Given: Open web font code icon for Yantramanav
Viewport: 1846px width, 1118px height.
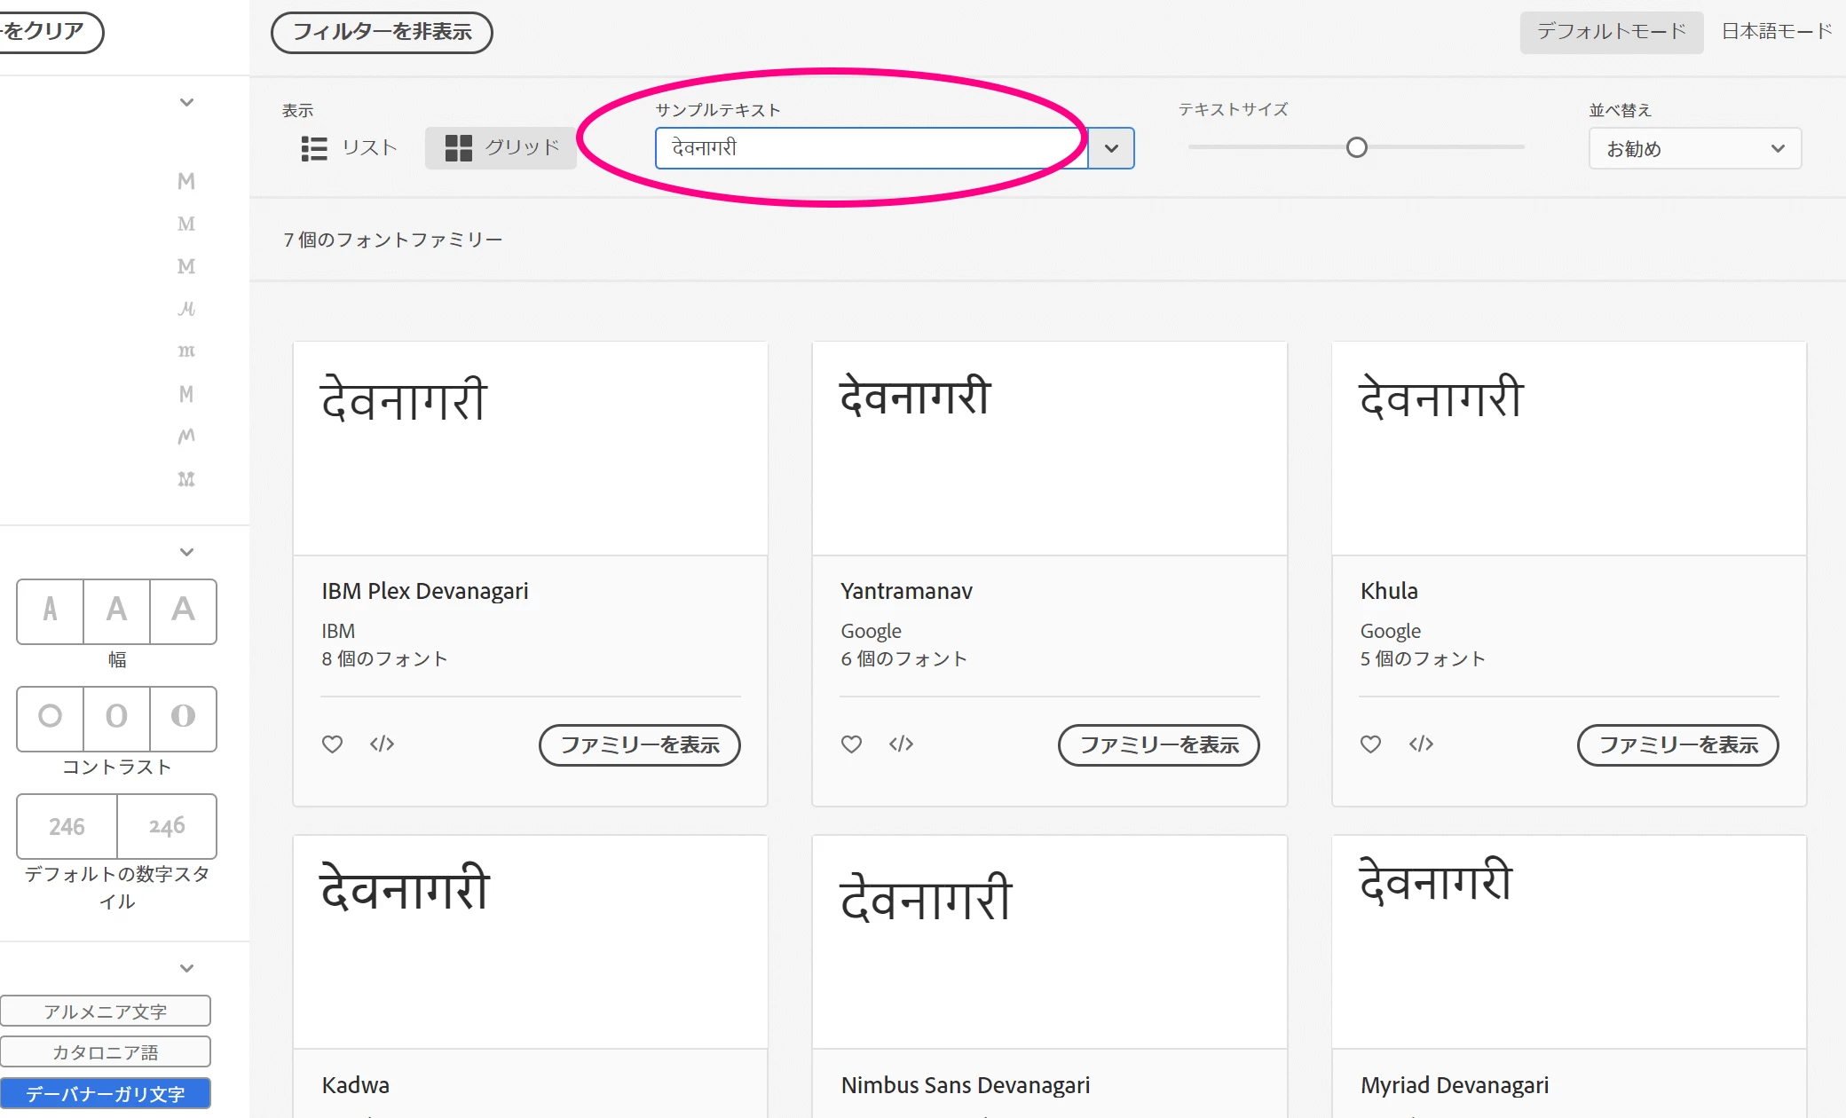Looking at the screenshot, I should click(902, 744).
